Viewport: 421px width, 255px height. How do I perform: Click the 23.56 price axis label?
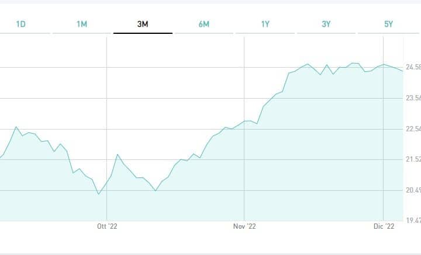[413, 98]
